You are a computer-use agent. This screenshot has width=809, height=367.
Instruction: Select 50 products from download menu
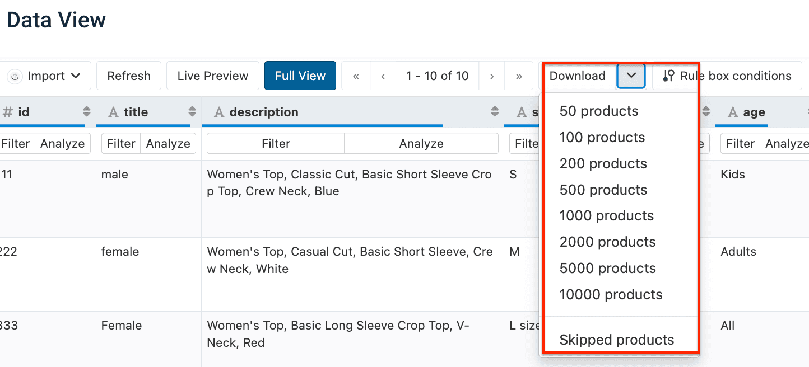598,111
